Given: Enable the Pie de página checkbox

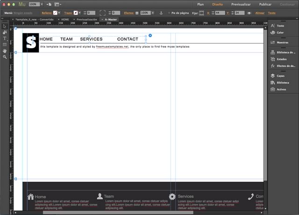Looking at the screenshot, I should pyautogui.click(x=169, y=13).
